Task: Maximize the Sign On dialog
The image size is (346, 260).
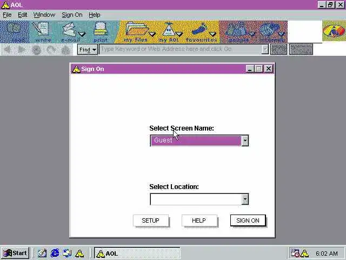Action: click(x=259, y=69)
